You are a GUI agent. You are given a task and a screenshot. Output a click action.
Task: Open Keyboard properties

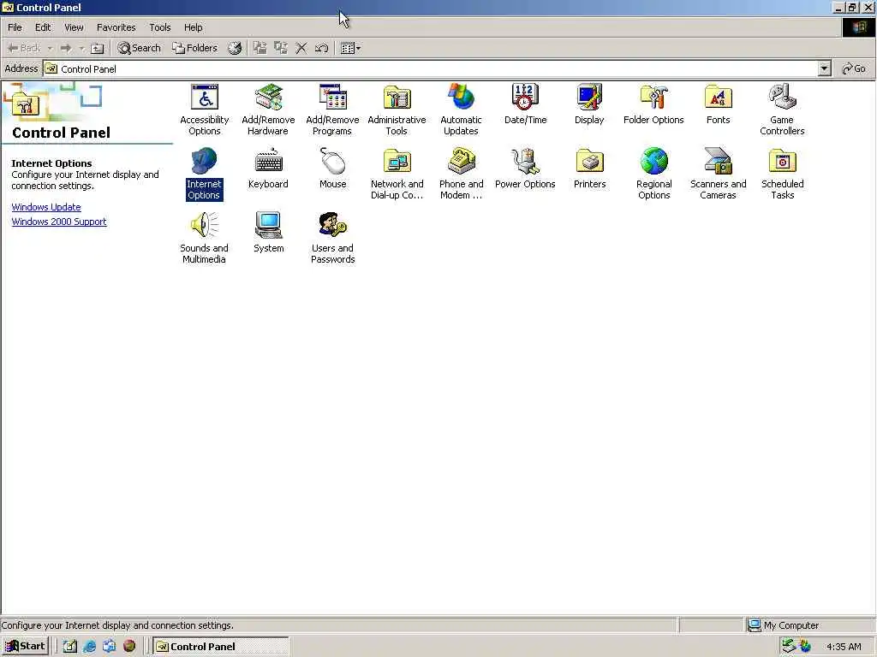pyautogui.click(x=268, y=169)
